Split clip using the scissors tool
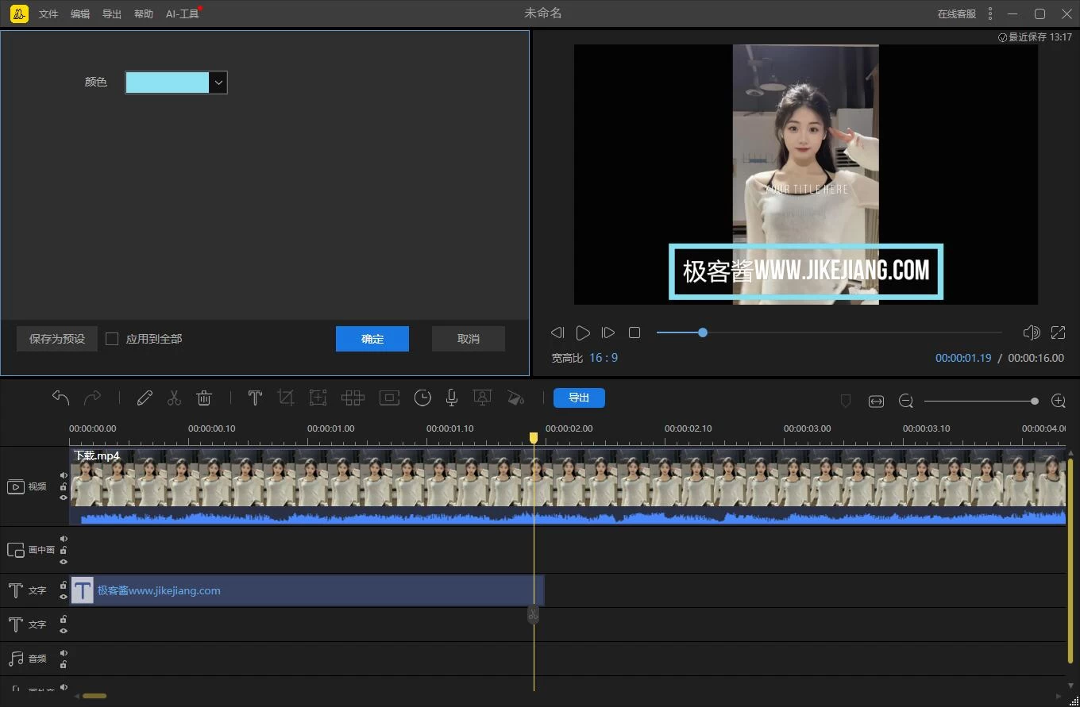1080x707 pixels. pyautogui.click(x=174, y=398)
